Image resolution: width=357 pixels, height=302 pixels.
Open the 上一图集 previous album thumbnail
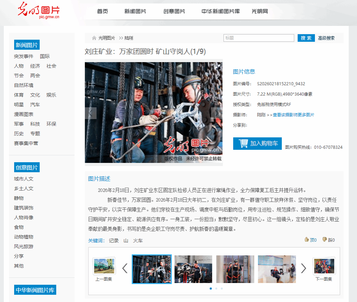[x=104, y=266]
